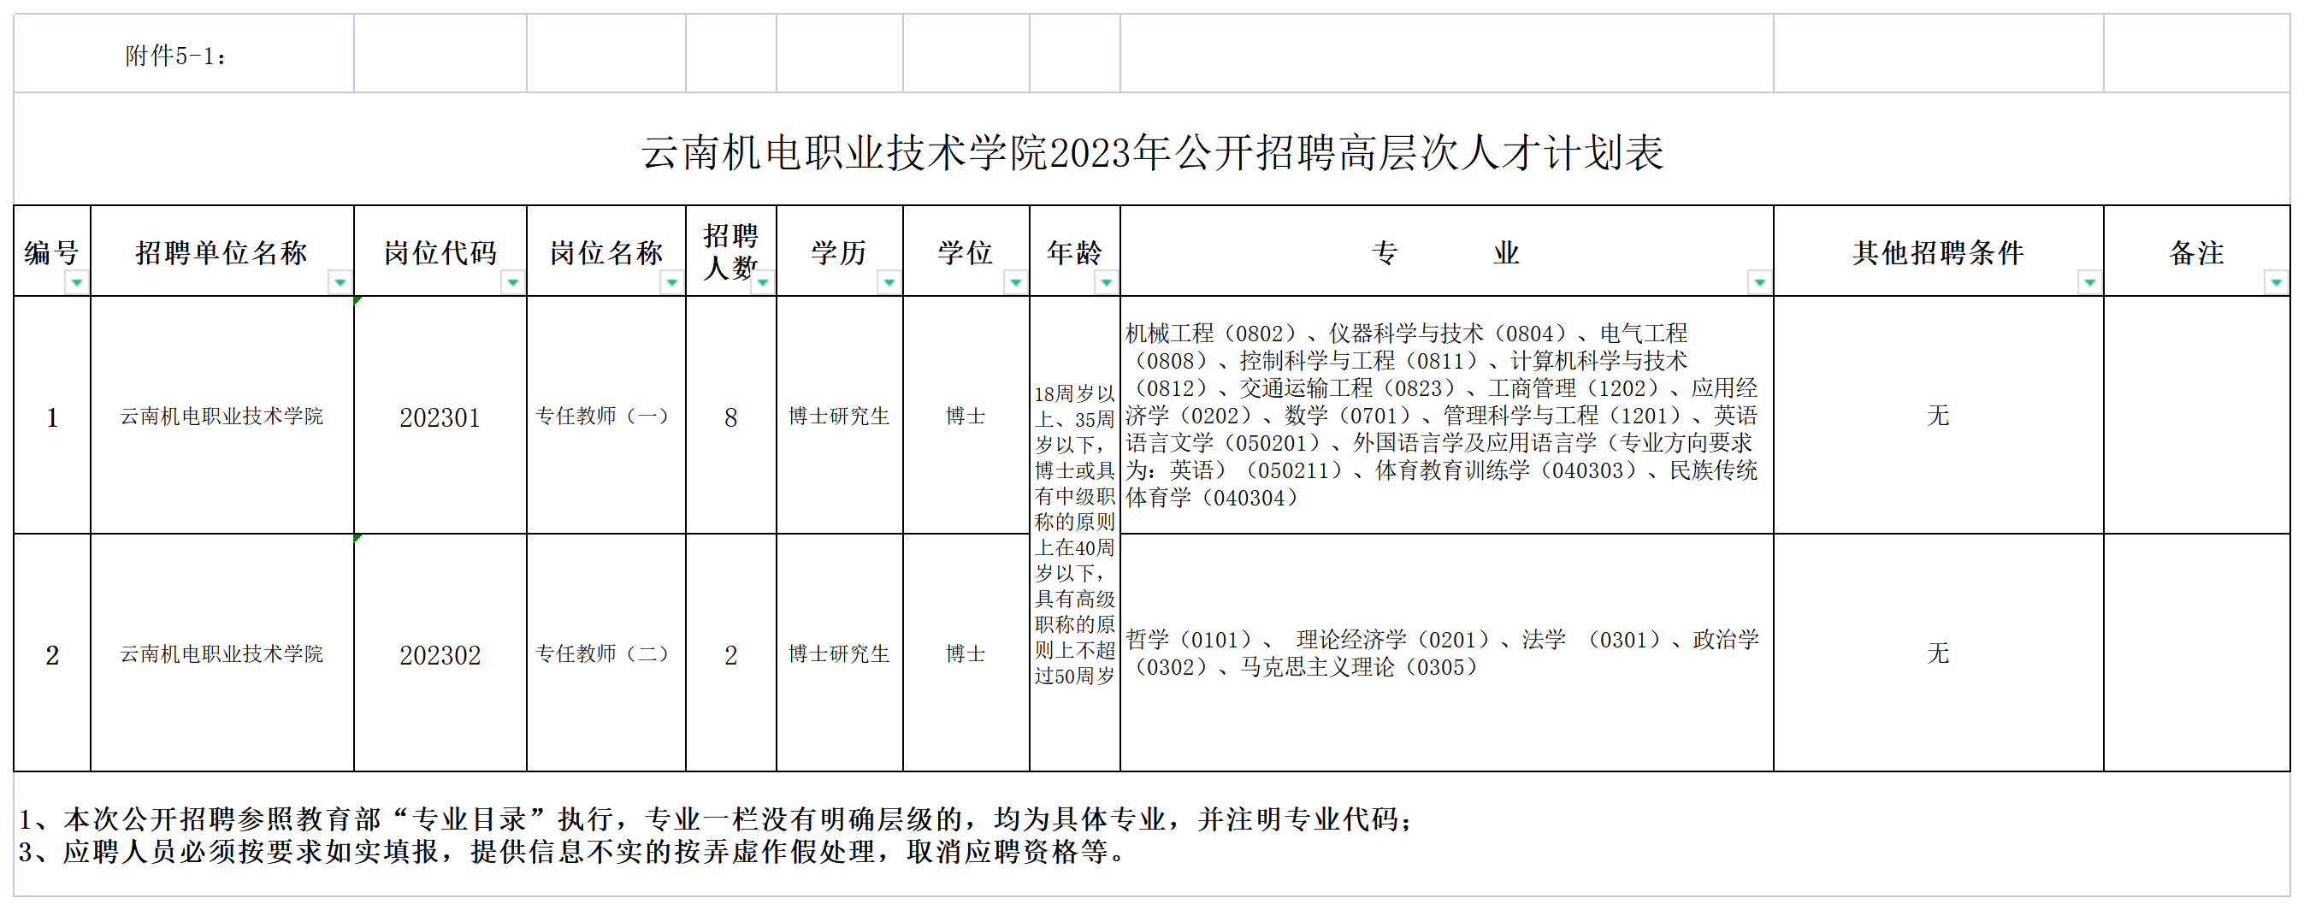Open the 学历 filter dropdown
The image size is (2304, 910).
pos(889,283)
